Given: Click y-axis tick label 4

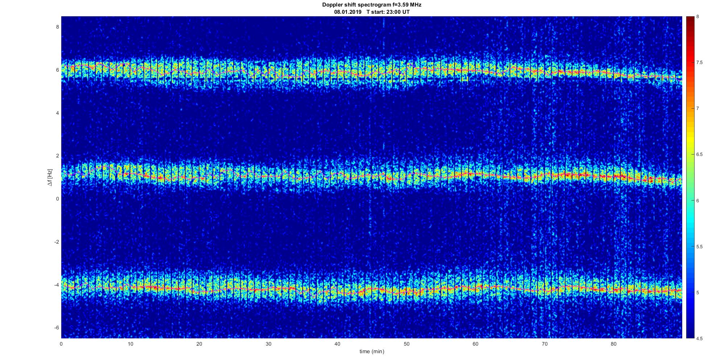Looking at the screenshot, I should (x=57, y=113).
